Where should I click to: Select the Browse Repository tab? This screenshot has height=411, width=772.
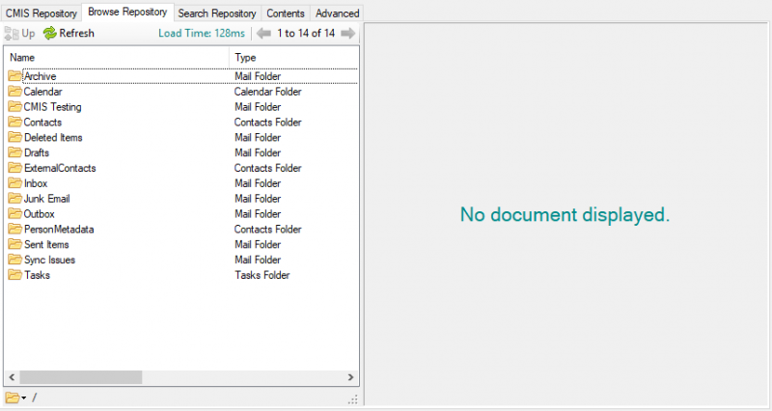pos(127,12)
